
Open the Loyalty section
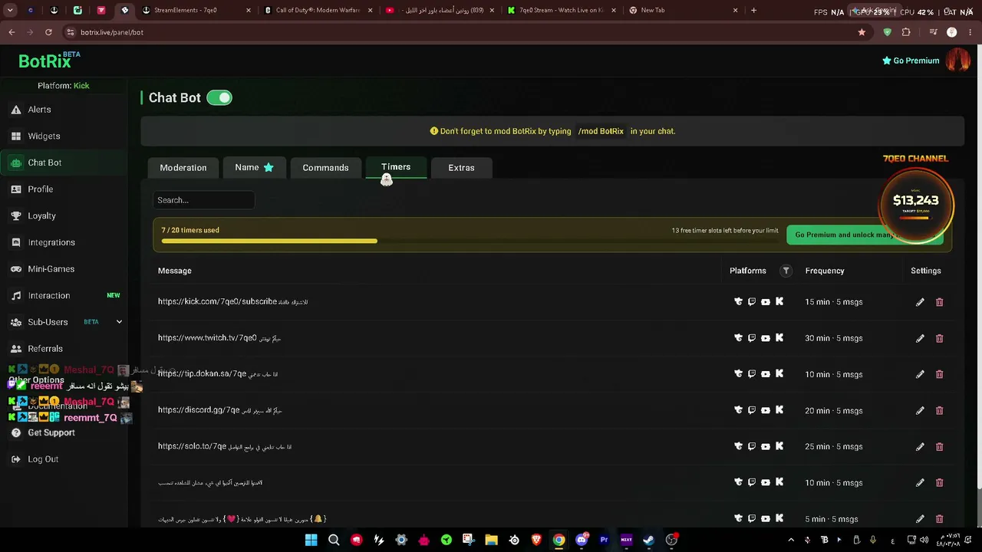(x=41, y=216)
